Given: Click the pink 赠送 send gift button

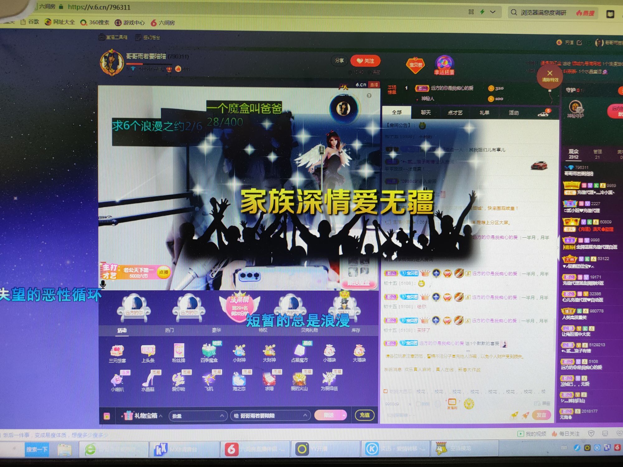Looking at the screenshot, I should point(330,415).
